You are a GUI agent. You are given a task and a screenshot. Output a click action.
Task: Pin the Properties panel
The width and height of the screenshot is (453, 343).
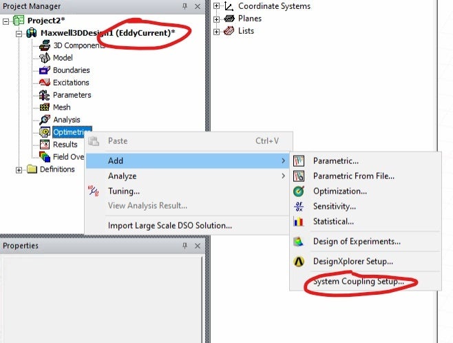click(x=185, y=246)
